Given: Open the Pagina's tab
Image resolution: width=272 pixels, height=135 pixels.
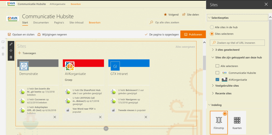Looking at the screenshot, I should (59, 23).
